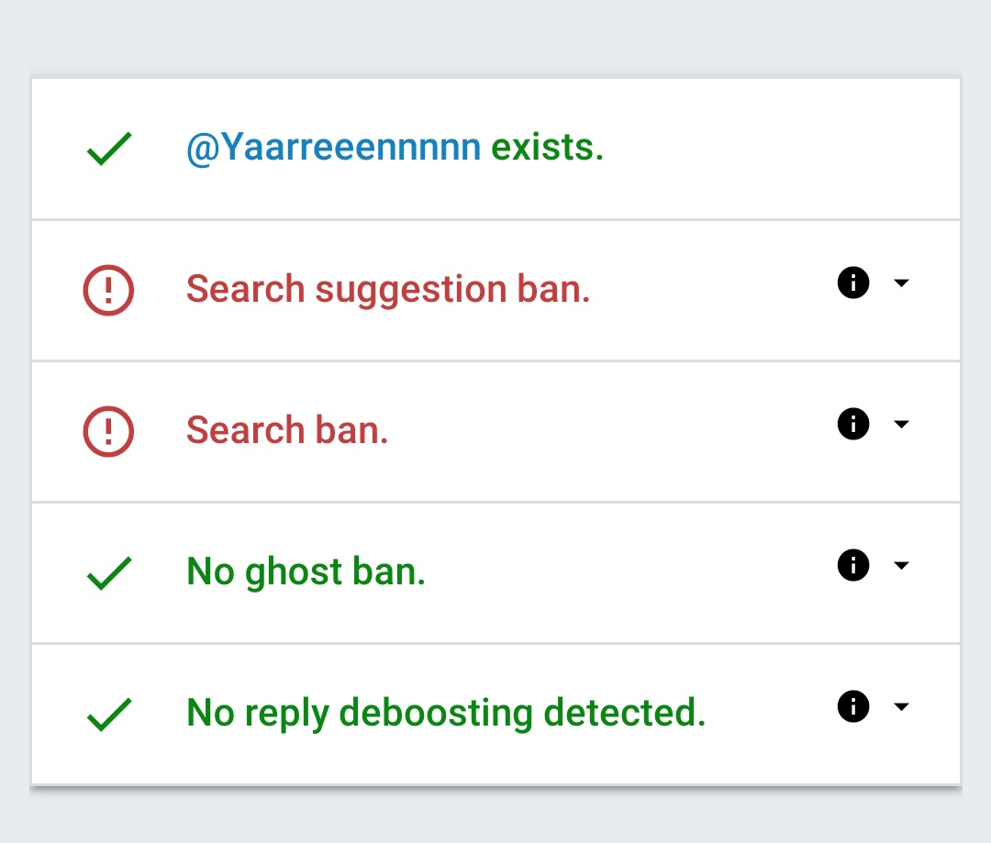Open info icon for Search ban row
The height and width of the screenshot is (843, 991).
(853, 424)
